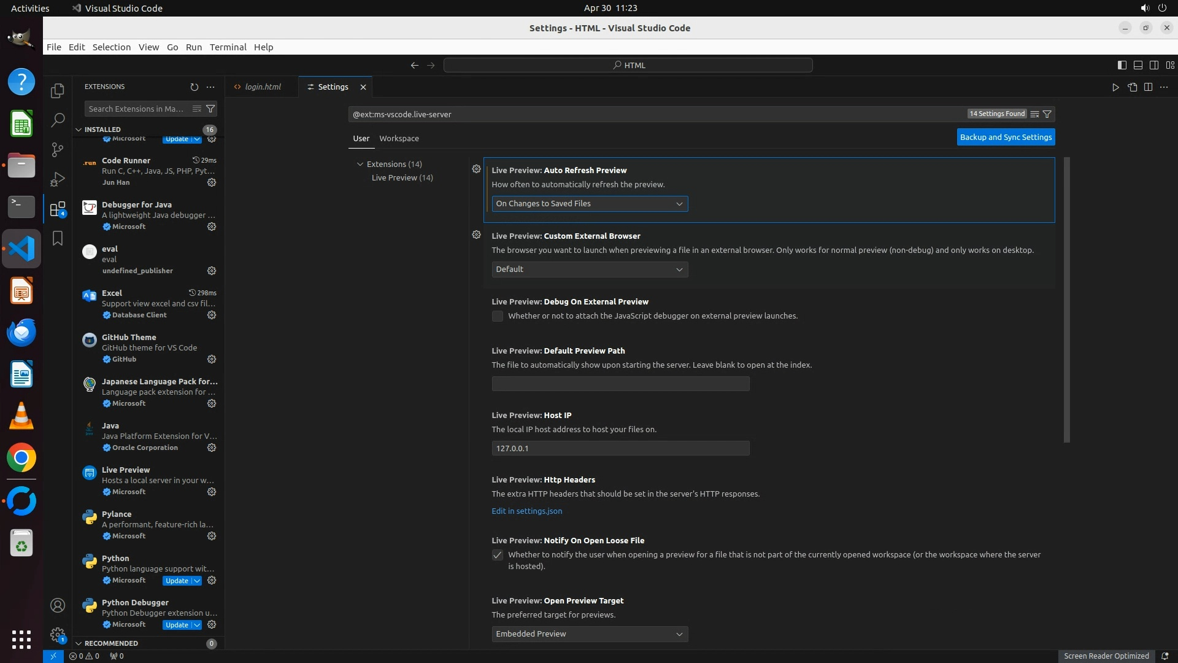This screenshot has height=663, width=1178.
Task: Enable Debug On External Preview checkbox
Action: [x=498, y=316]
